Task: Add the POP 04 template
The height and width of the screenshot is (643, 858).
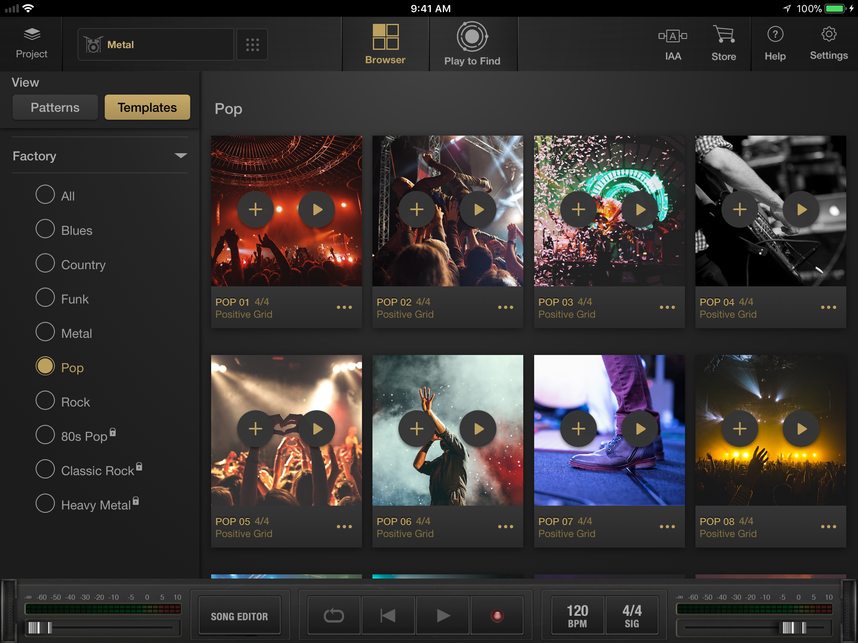Action: [740, 209]
